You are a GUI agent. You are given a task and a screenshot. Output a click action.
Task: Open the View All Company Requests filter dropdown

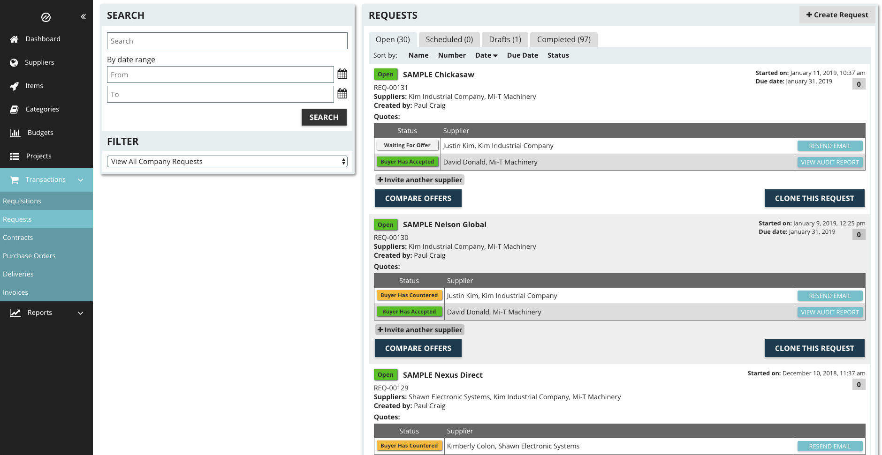[227, 161]
